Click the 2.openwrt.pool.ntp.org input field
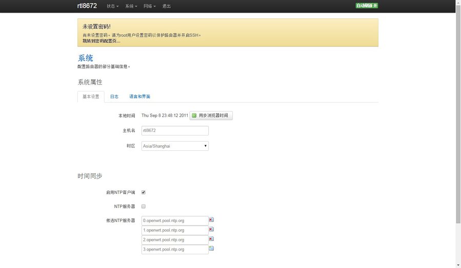 pos(175,240)
